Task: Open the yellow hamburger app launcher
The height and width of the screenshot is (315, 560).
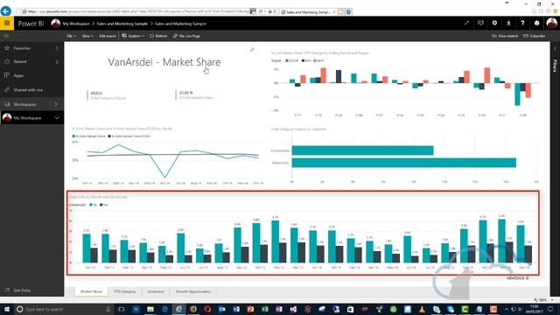Action: pos(7,24)
